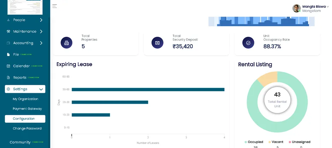Select Payment Gateway menu item
332x148 pixels.
point(27,109)
